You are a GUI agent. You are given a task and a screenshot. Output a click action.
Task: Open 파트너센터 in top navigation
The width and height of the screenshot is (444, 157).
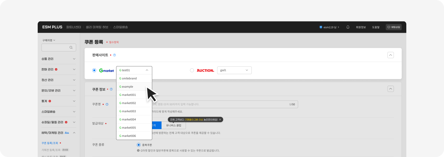74,27
